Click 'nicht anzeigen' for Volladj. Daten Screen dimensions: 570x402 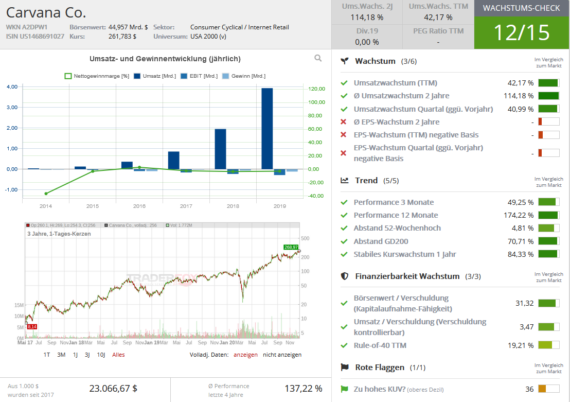pyautogui.click(x=282, y=355)
